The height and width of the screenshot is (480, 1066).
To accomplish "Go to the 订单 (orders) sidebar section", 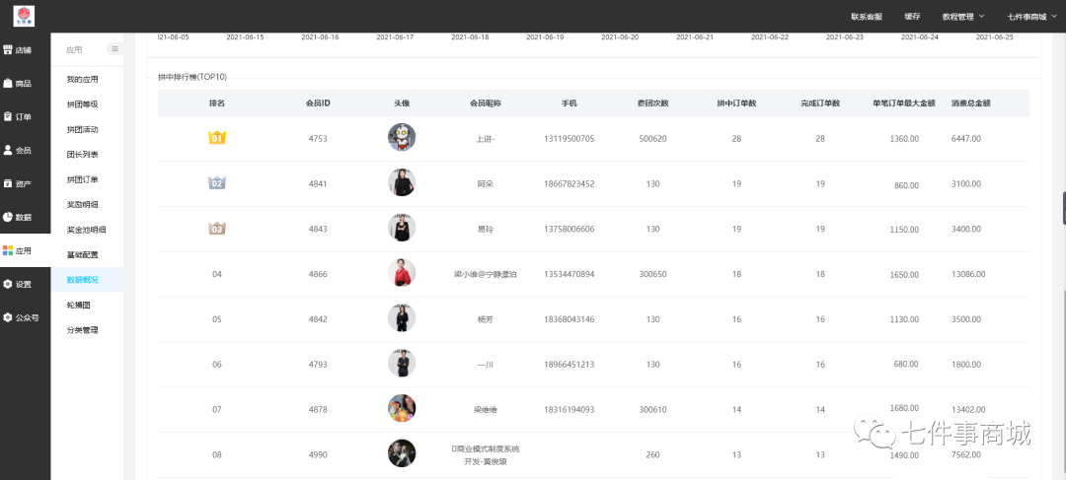I will click(18, 116).
